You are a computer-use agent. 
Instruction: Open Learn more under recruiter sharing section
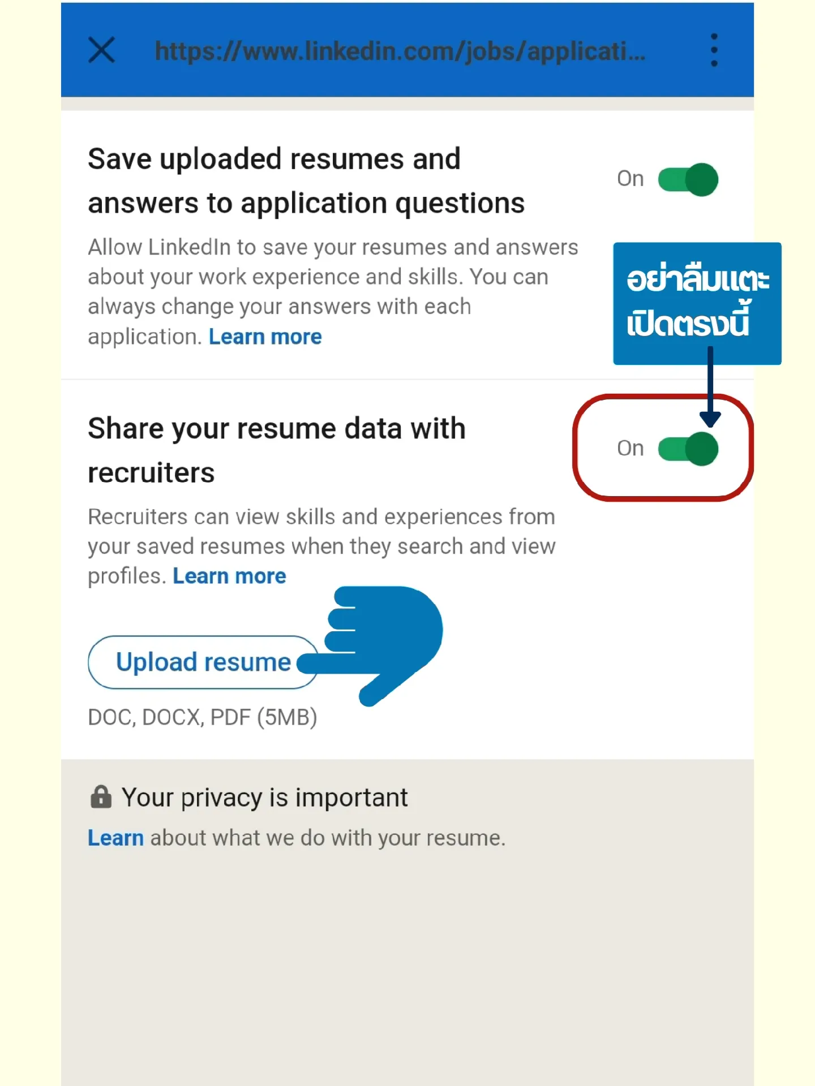[229, 576]
